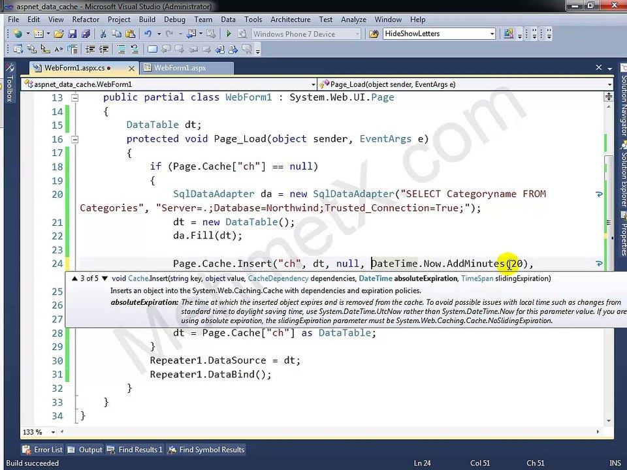Click the Add New Item toolbar icon

(x=39, y=34)
